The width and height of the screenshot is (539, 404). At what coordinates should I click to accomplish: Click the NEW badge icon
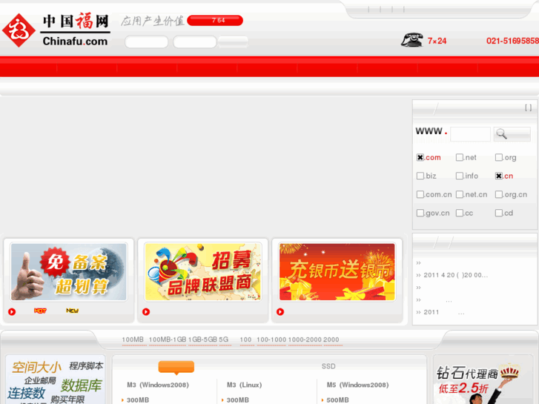[72, 311]
